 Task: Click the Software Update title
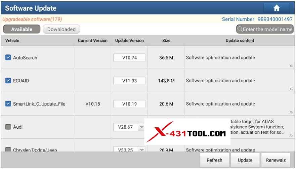(x=31, y=8)
